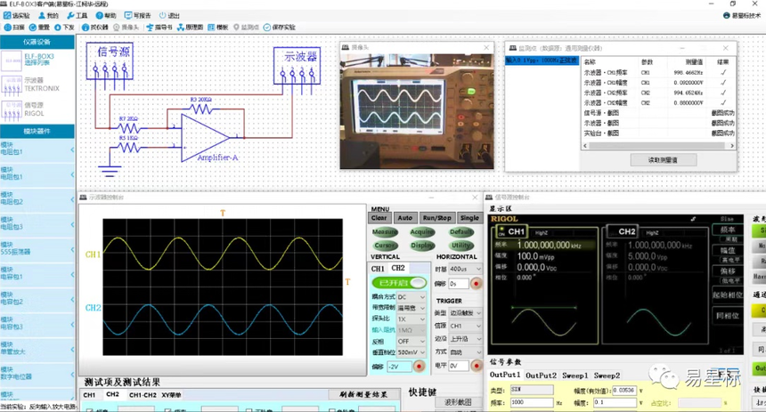Click the 频率 frequency input field

pos(533,402)
